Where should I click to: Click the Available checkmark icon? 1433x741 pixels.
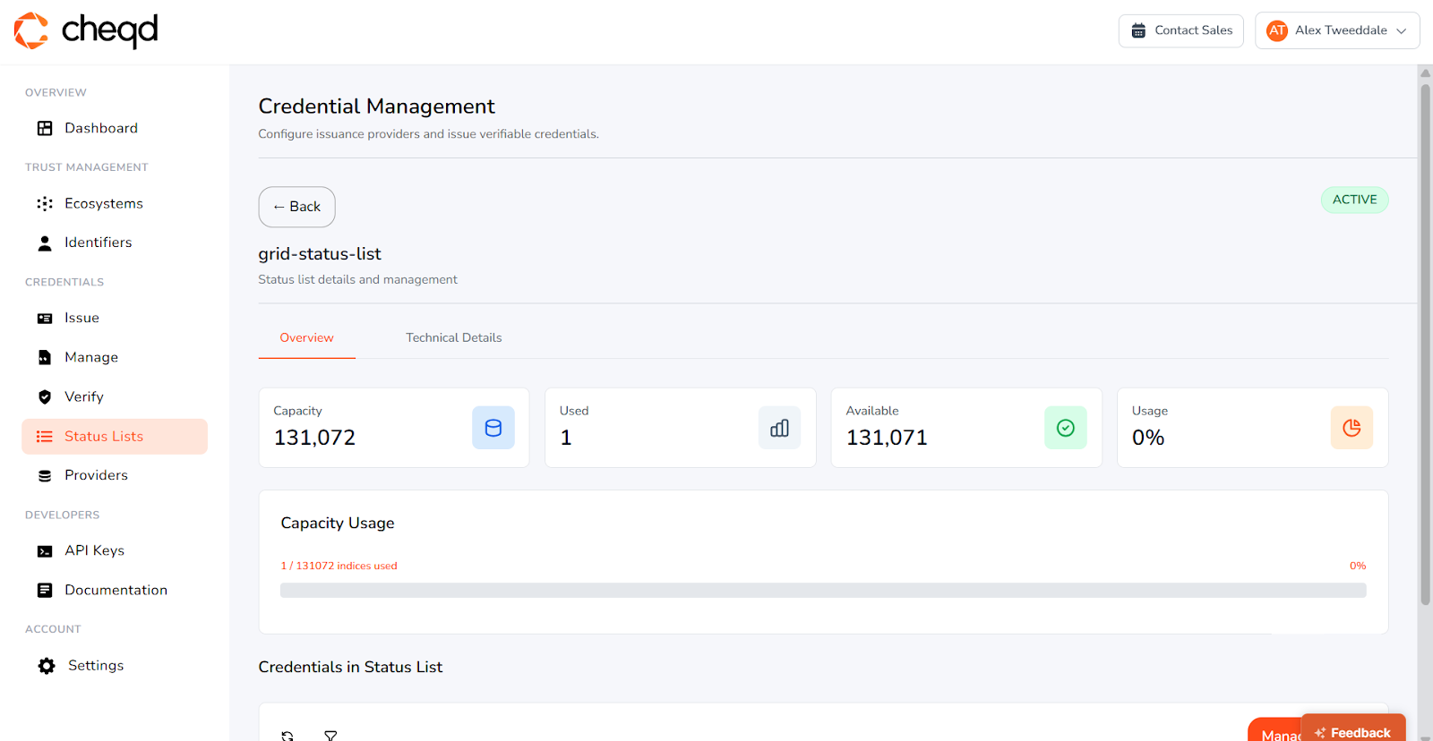[1065, 428]
